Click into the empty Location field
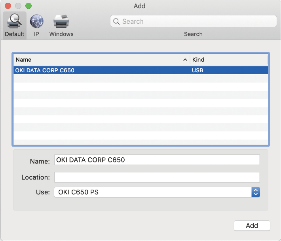This screenshot has width=281, height=241. pos(157,177)
